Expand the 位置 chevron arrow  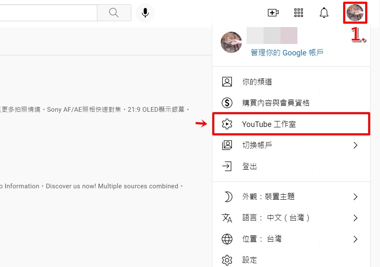(355, 239)
